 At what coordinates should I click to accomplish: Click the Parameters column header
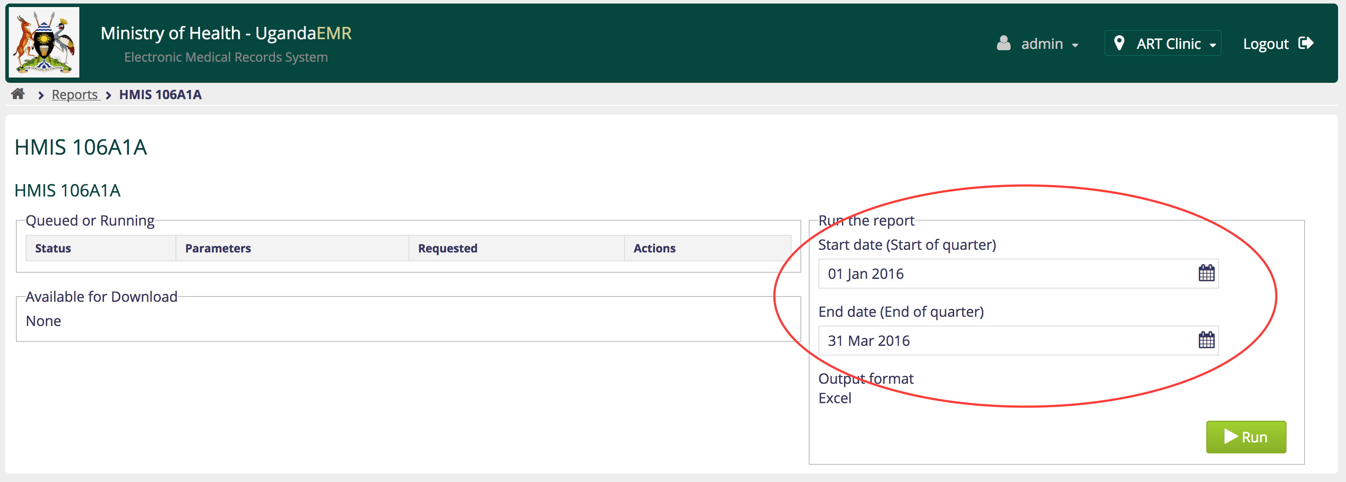[x=218, y=248]
